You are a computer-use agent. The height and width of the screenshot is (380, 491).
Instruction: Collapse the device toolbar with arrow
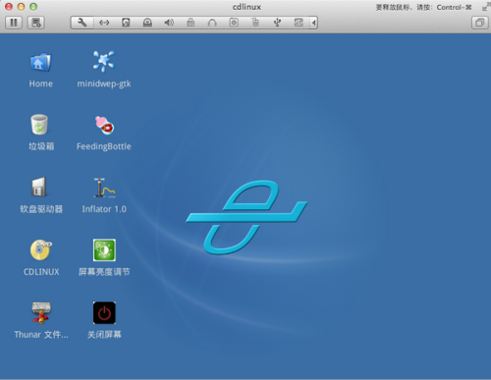(313, 23)
